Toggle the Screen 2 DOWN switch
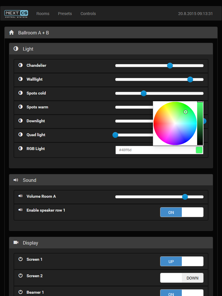Viewport: 222px width, 296px height. (182, 278)
